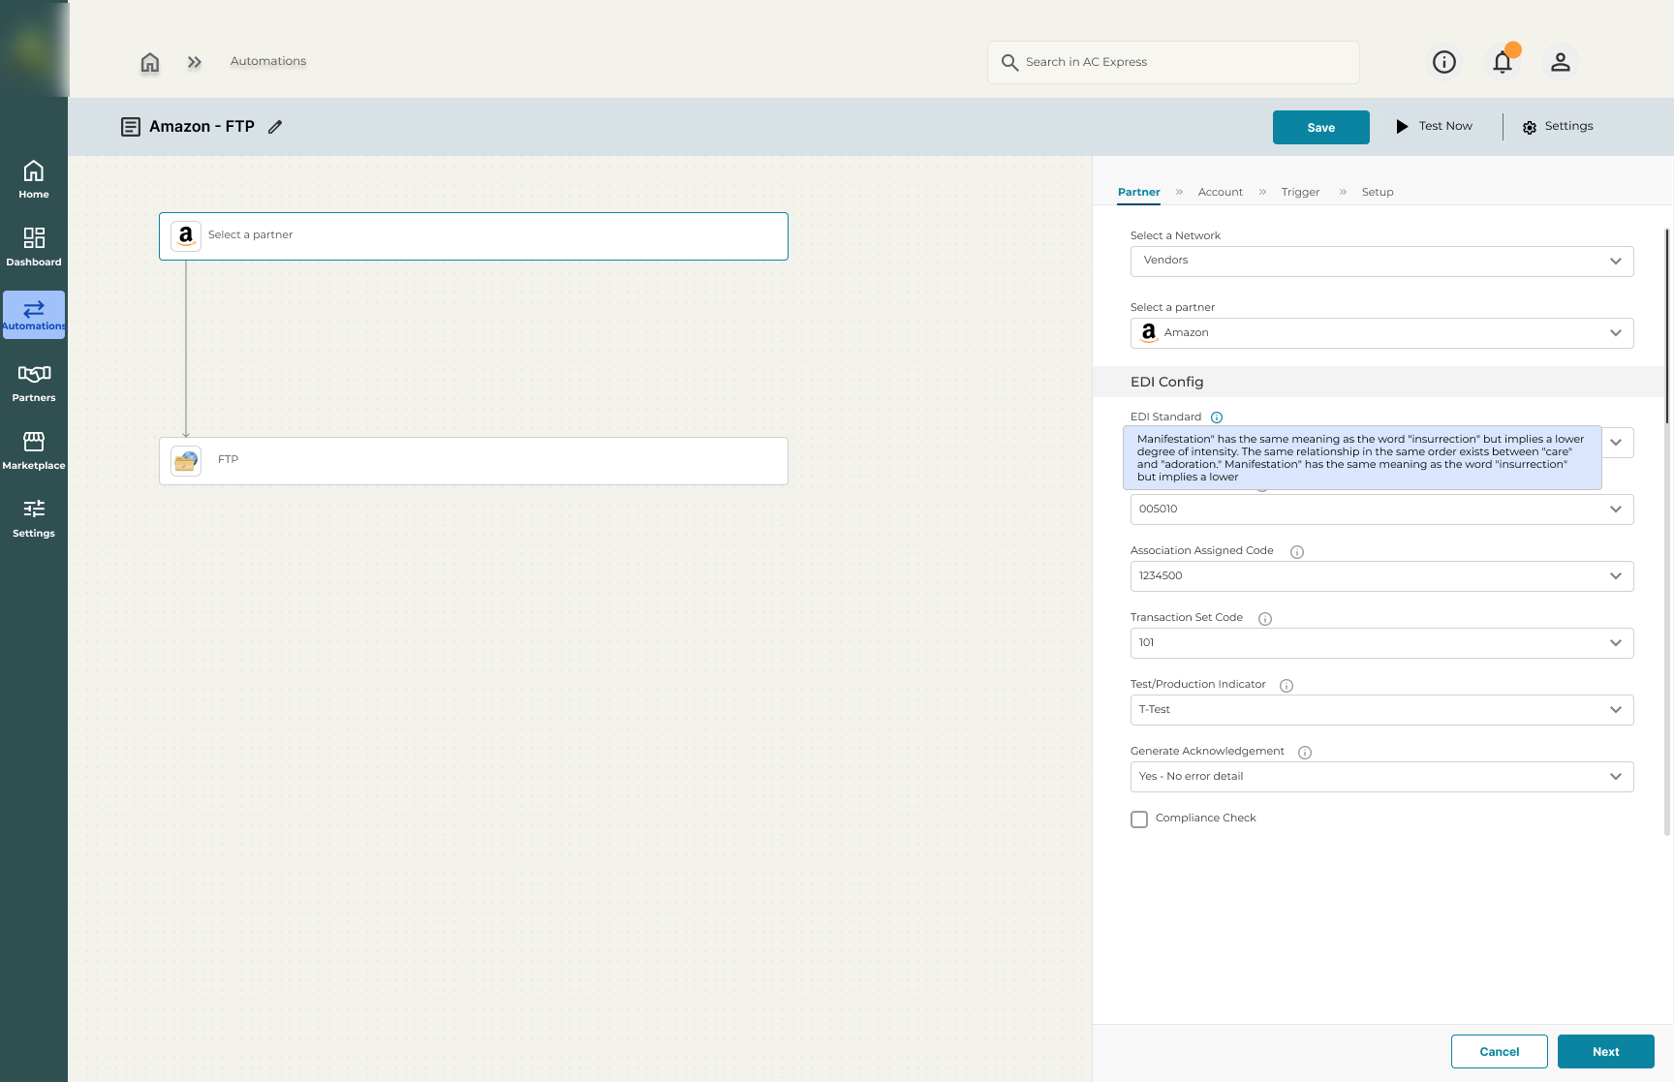This screenshot has height=1082, width=1674.
Task: Open the user profile icon
Action: (1560, 62)
